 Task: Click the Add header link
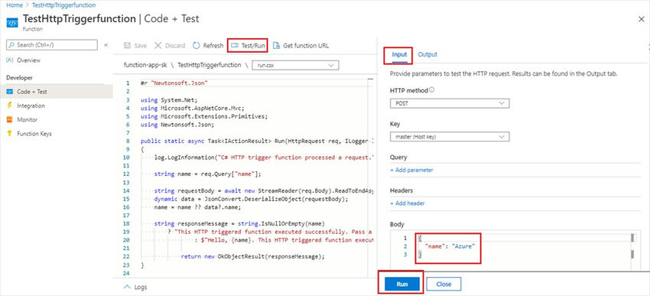407,203
